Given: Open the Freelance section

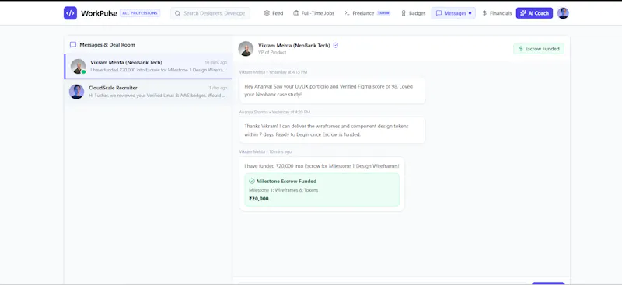Looking at the screenshot, I should pos(367,13).
